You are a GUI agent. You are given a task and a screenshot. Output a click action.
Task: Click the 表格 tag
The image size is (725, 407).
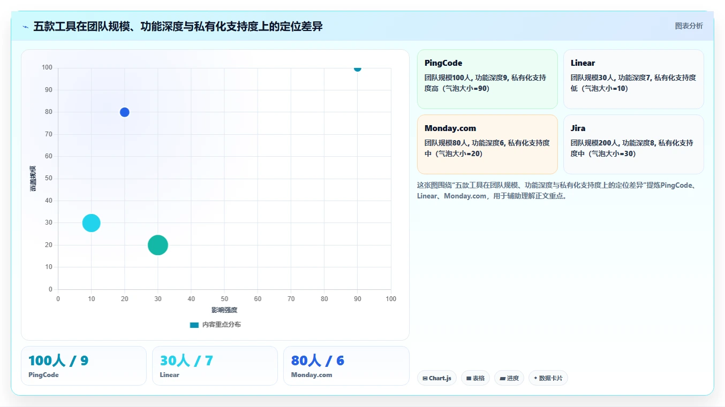475,378
